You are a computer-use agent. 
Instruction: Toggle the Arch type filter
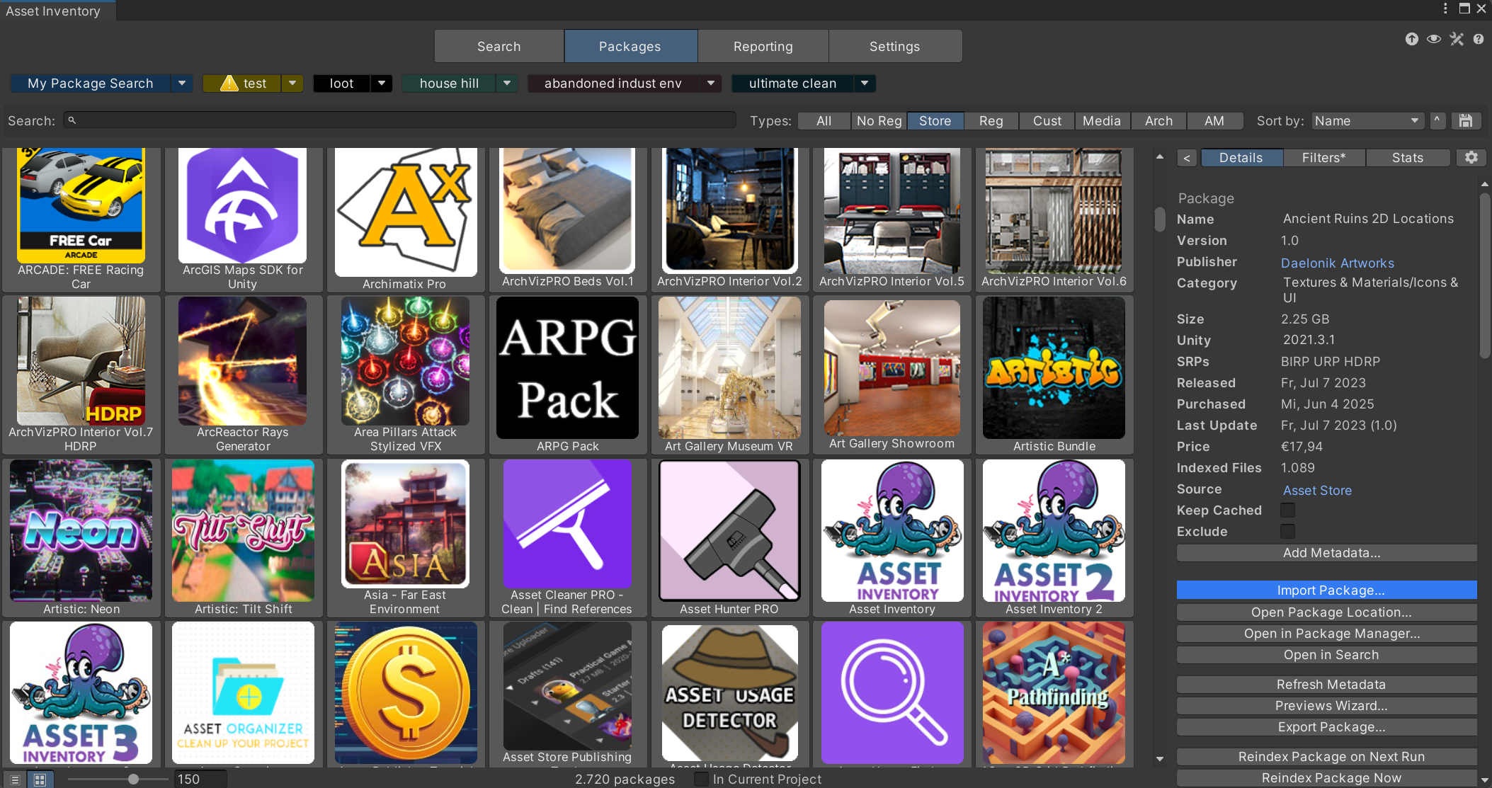coord(1159,121)
